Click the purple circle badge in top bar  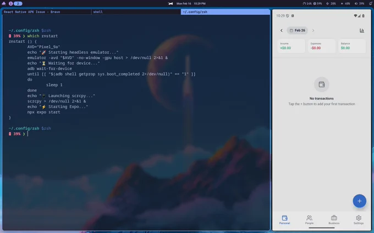pos(11,4)
